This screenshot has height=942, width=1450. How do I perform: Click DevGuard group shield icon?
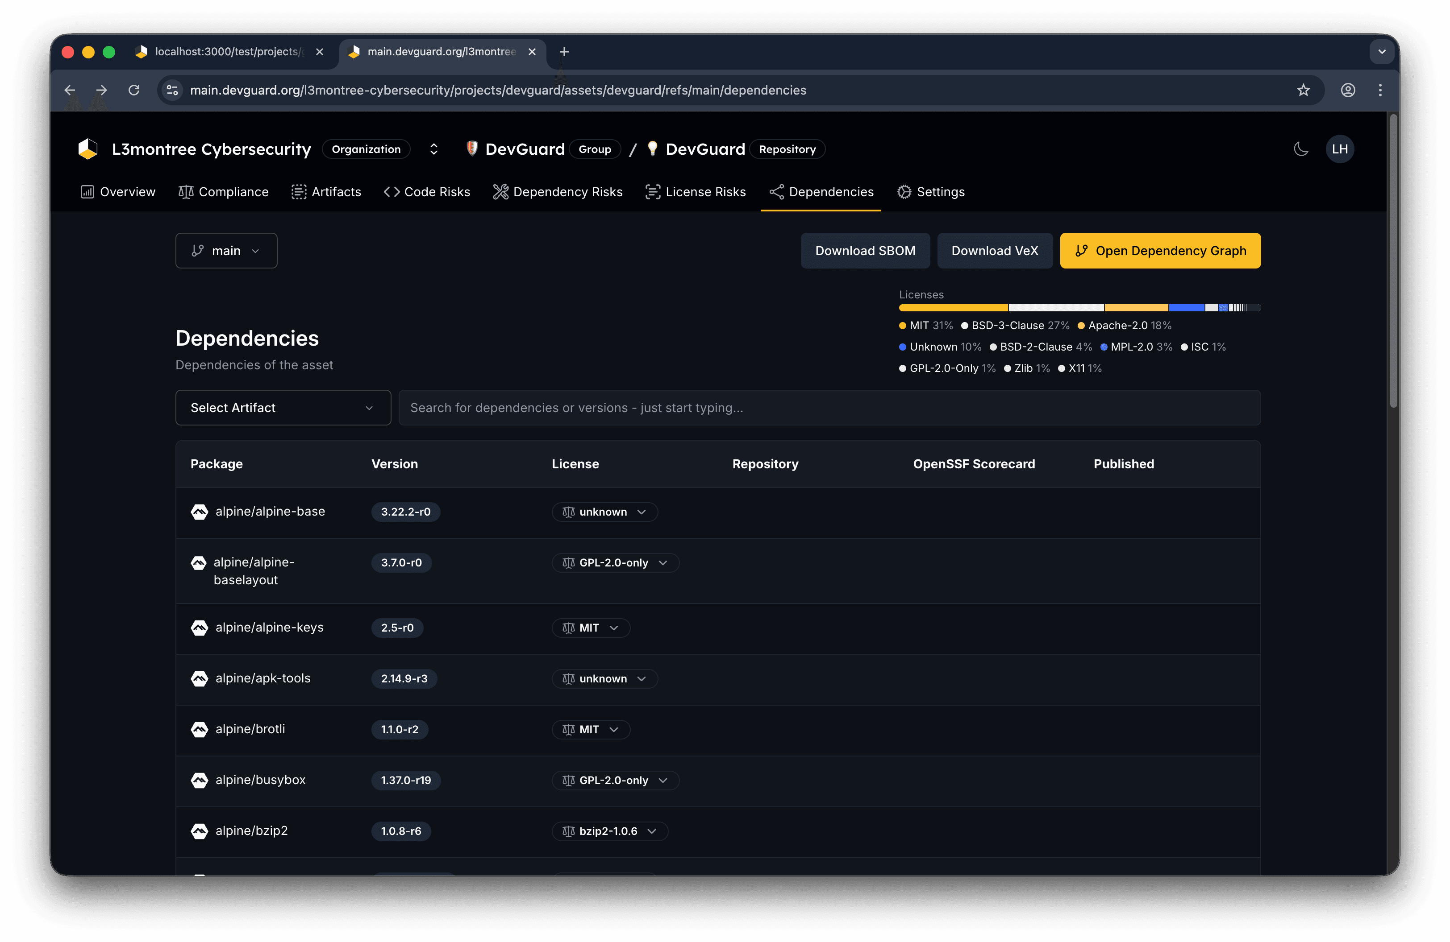(471, 149)
